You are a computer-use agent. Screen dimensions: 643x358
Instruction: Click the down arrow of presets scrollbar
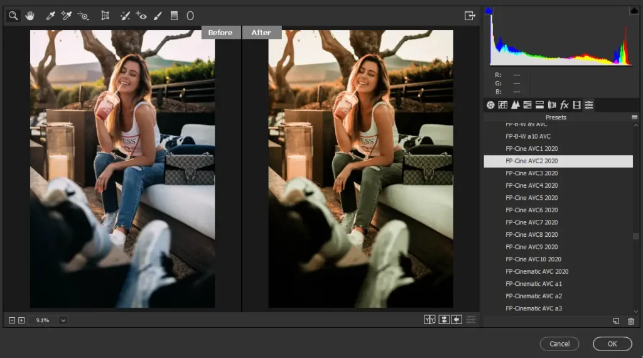coord(635,312)
